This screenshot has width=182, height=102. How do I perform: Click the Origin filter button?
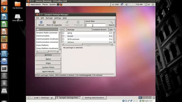(48, 63)
